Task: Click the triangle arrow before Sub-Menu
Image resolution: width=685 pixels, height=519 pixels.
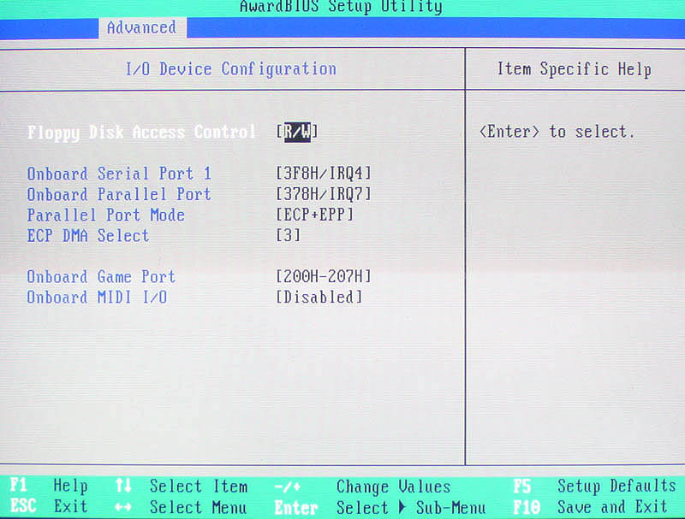Action: tap(402, 507)
